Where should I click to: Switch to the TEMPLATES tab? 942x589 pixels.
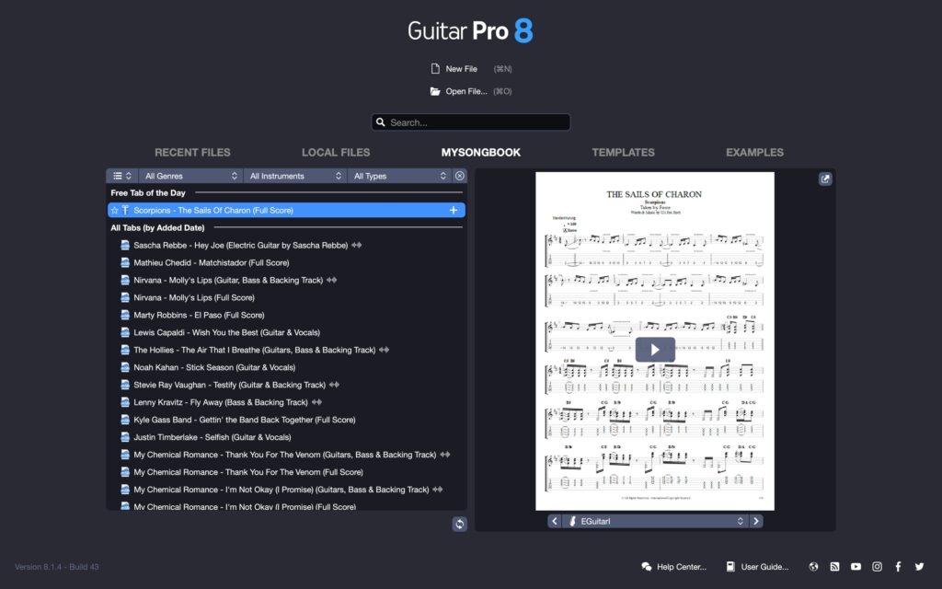pyautogui.click(x=624, y=152)
